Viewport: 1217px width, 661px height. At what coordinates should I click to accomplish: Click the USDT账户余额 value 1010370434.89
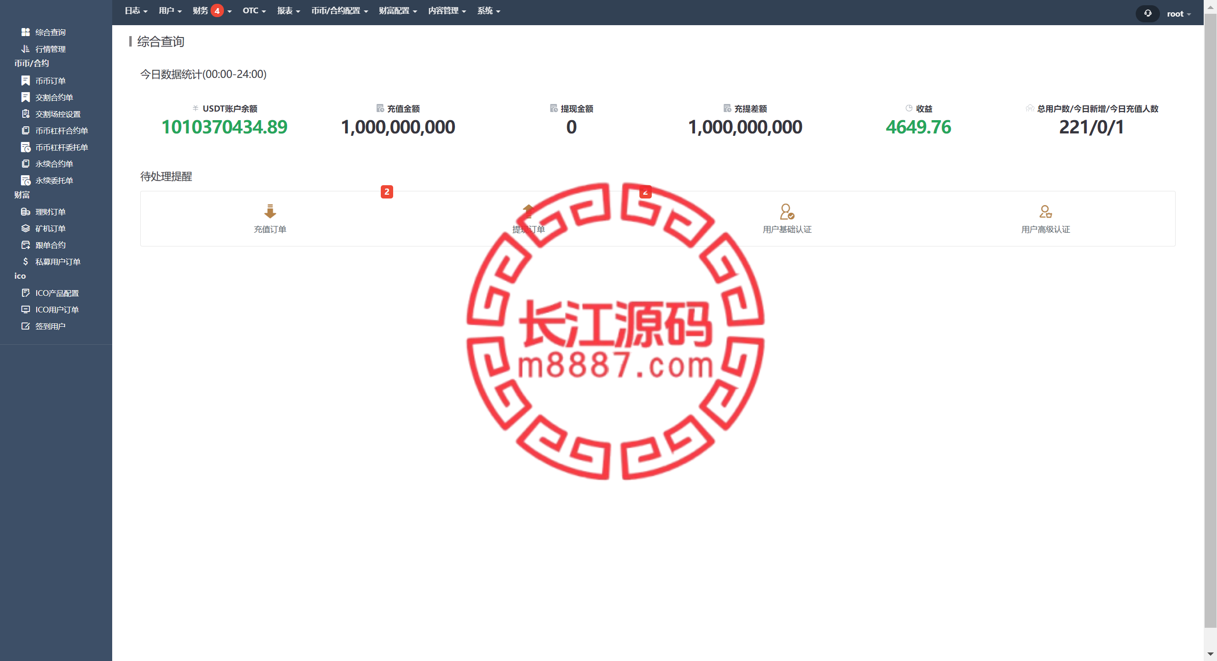[x=224, y=127]
